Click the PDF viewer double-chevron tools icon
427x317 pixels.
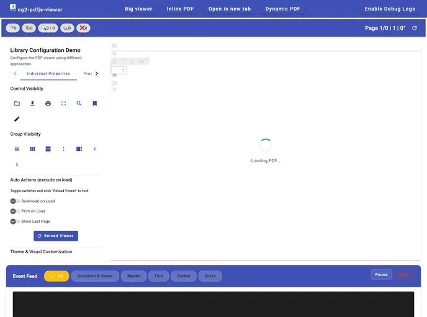114,89
